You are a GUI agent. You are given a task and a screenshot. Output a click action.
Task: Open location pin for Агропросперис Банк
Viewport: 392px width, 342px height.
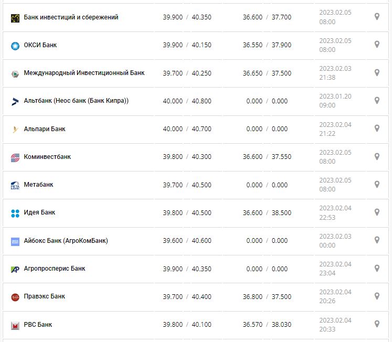pyautogui.click(x=377, y=269)
